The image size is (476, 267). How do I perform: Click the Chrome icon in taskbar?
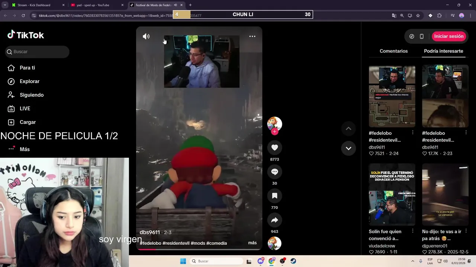click(x=272, y=261)
